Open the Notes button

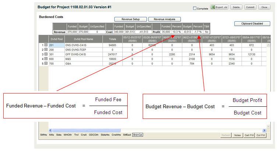(238, 135)
